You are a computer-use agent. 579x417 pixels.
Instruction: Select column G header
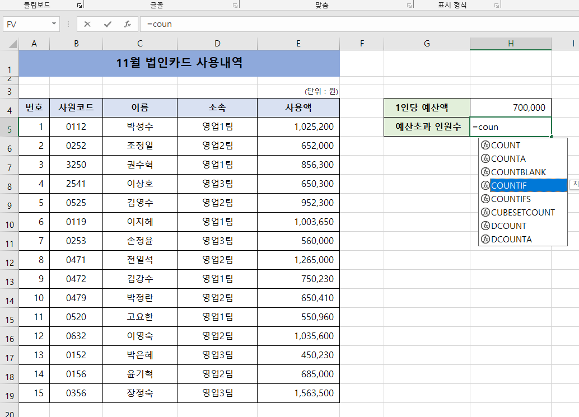tap(427, 44)
